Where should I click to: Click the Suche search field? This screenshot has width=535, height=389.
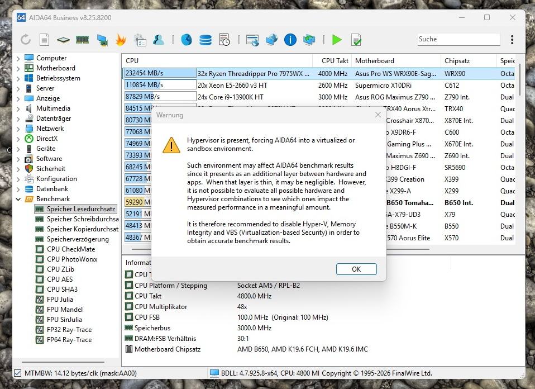pos(459,39)
